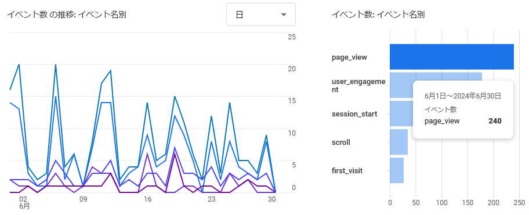Click the page_view label
This screenshot has height=215, width=529.
(x=349, y=57)
